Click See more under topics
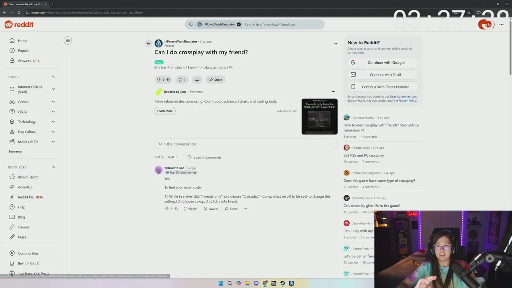 pos(15,152)
